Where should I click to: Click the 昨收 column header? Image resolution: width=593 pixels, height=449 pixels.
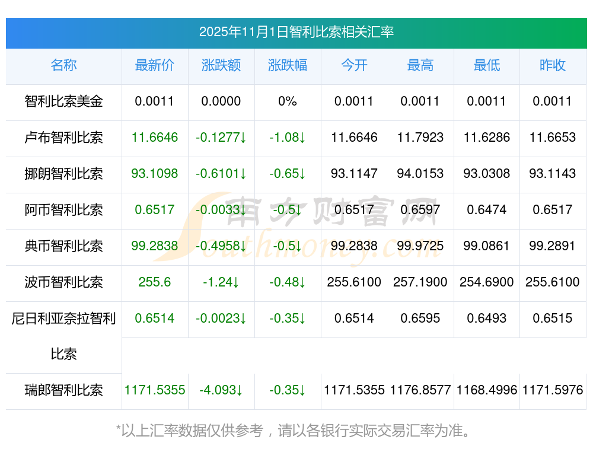(x=553, y=65)
